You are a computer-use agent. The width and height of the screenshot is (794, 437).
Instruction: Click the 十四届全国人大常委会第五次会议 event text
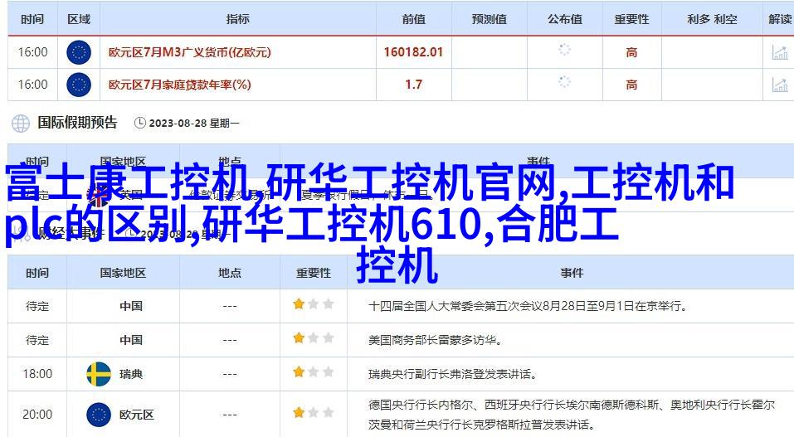tap(527, 306)
